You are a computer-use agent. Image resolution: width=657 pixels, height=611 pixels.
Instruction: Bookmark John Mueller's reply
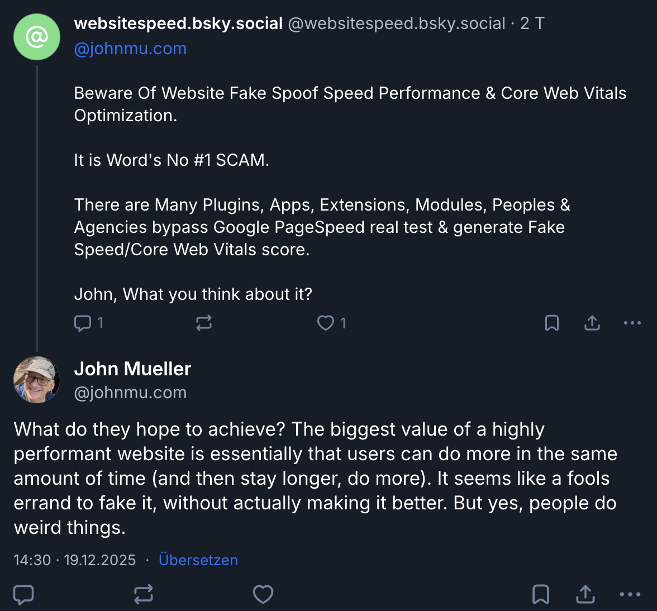[x=540, y=594]
